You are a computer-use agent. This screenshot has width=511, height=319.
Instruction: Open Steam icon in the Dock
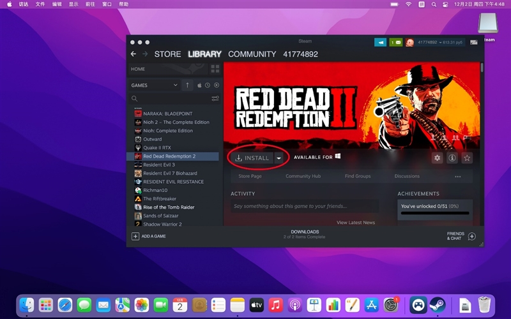pos(437,305)
